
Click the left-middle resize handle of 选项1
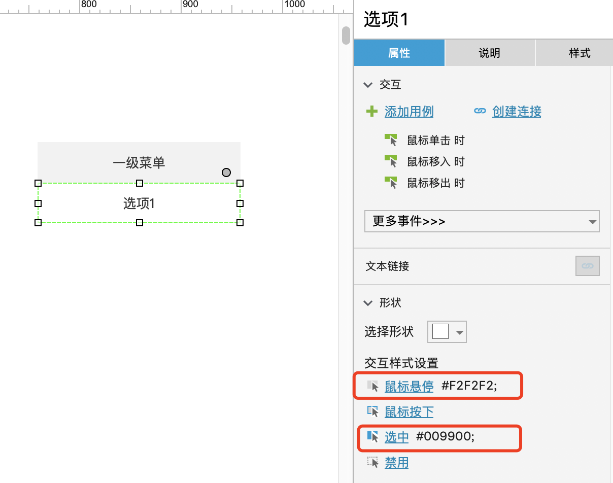(x=38, y=203)
